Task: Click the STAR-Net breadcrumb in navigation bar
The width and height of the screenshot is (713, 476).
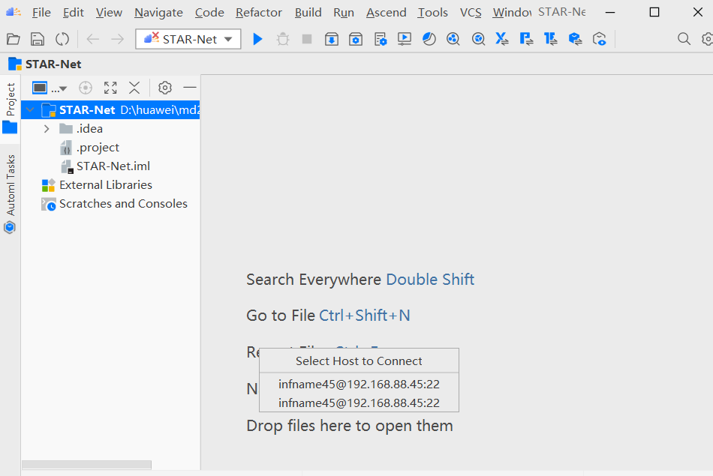Action: click(45, 64)
